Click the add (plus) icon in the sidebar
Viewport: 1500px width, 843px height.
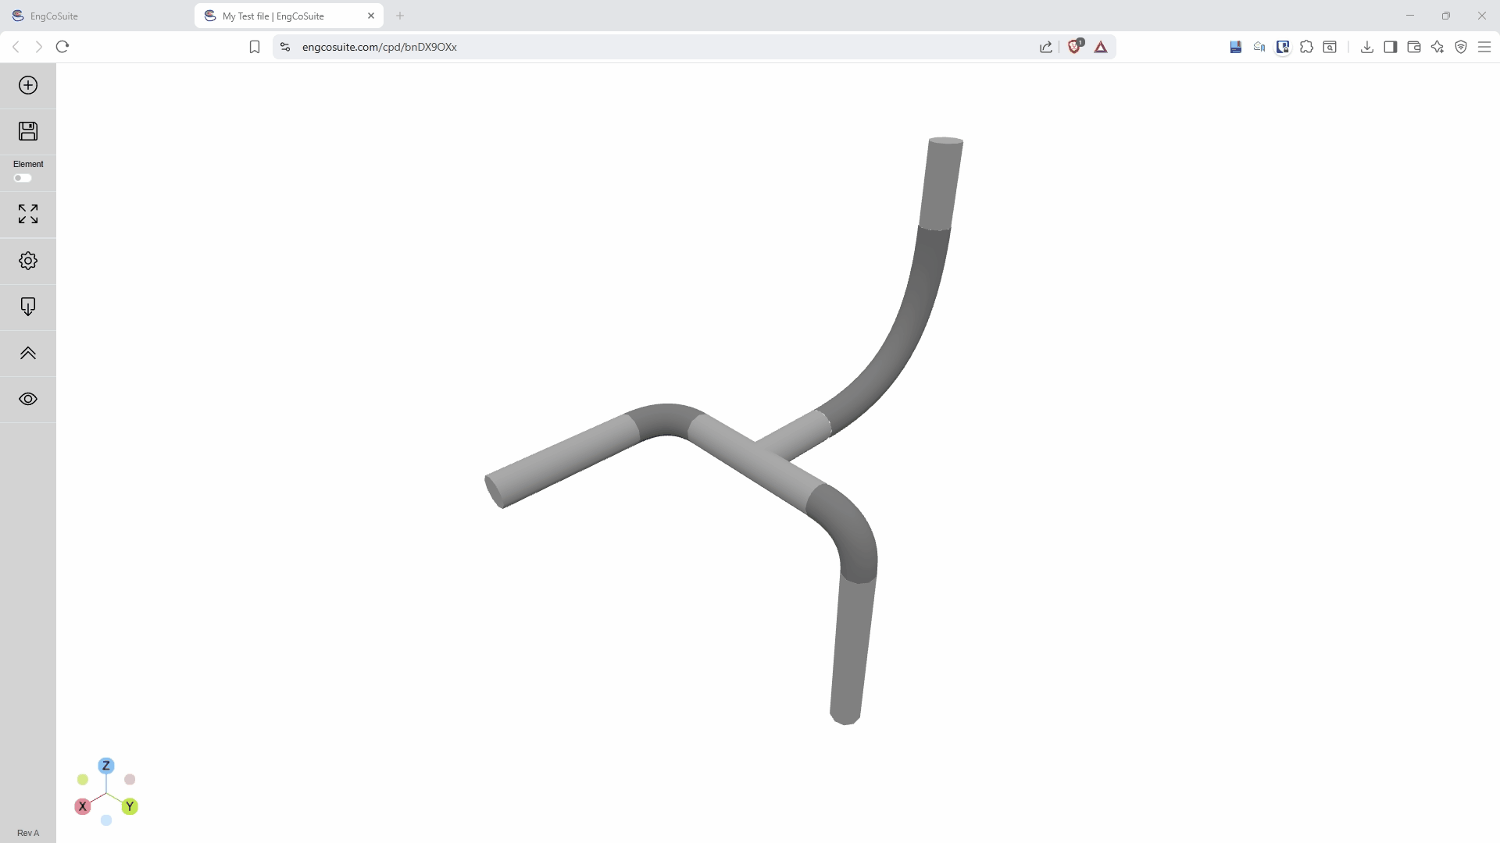click(28, 85)
